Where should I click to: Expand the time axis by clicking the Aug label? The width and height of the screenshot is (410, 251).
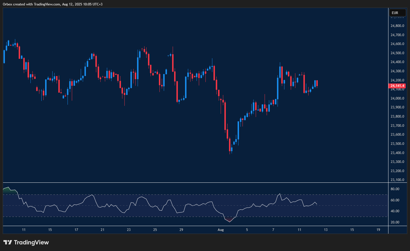point(221,230)
